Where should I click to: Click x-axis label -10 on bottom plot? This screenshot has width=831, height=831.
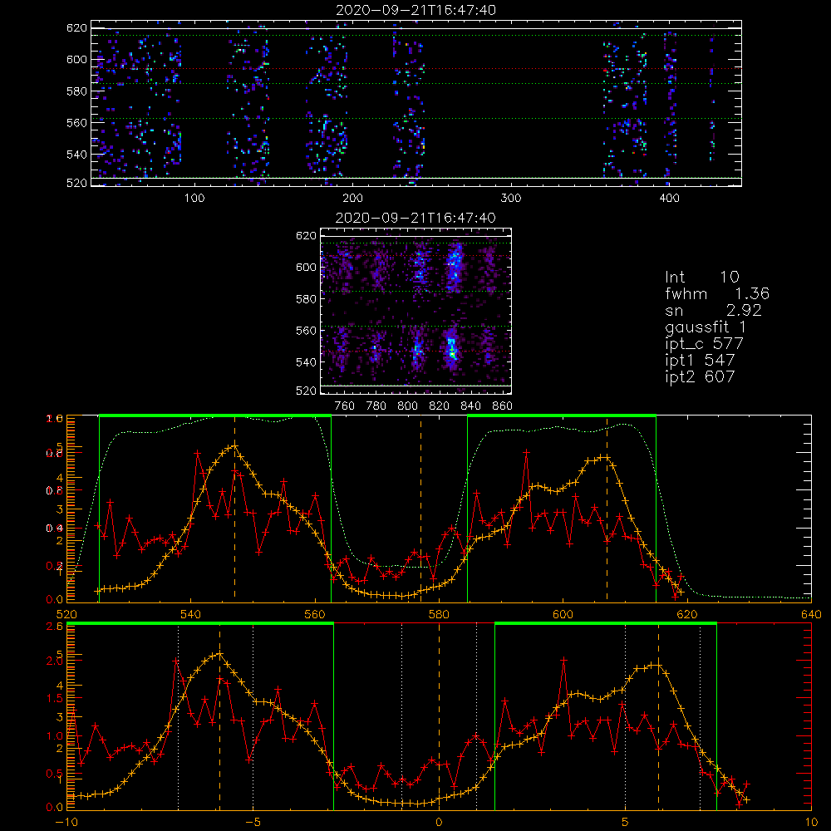point(66,822)
